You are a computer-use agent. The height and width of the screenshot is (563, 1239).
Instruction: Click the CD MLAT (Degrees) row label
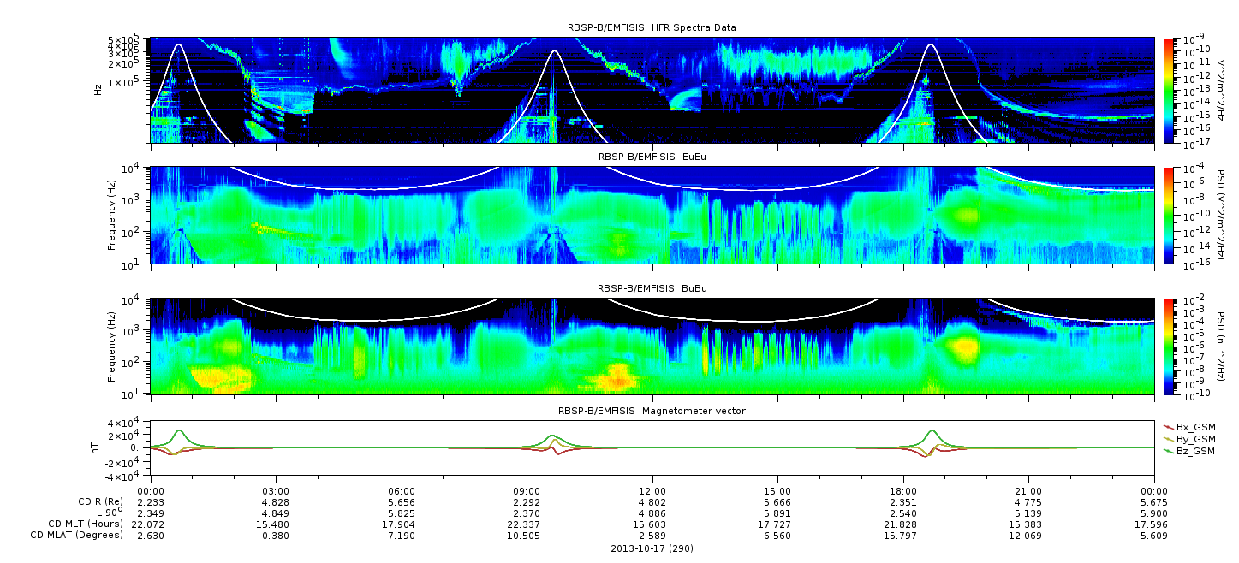click(78, 535)
